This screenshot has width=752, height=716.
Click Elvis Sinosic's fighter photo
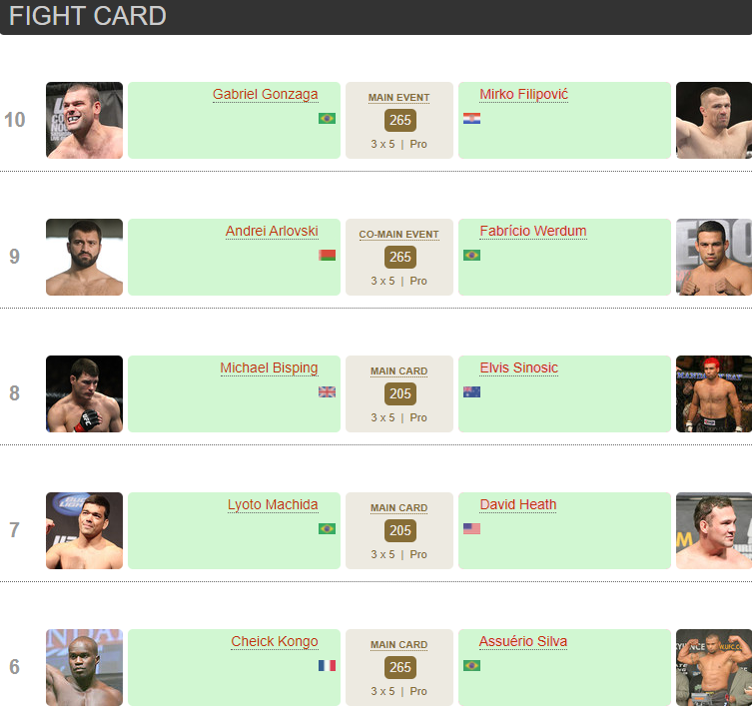(713, 393)
